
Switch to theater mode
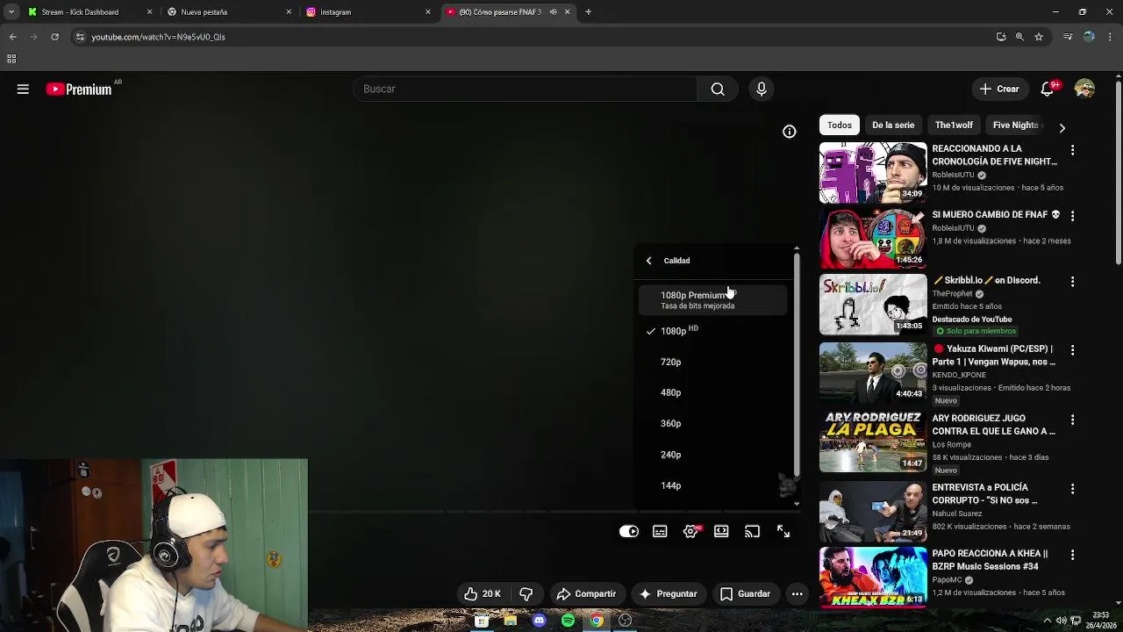point(721,531)
